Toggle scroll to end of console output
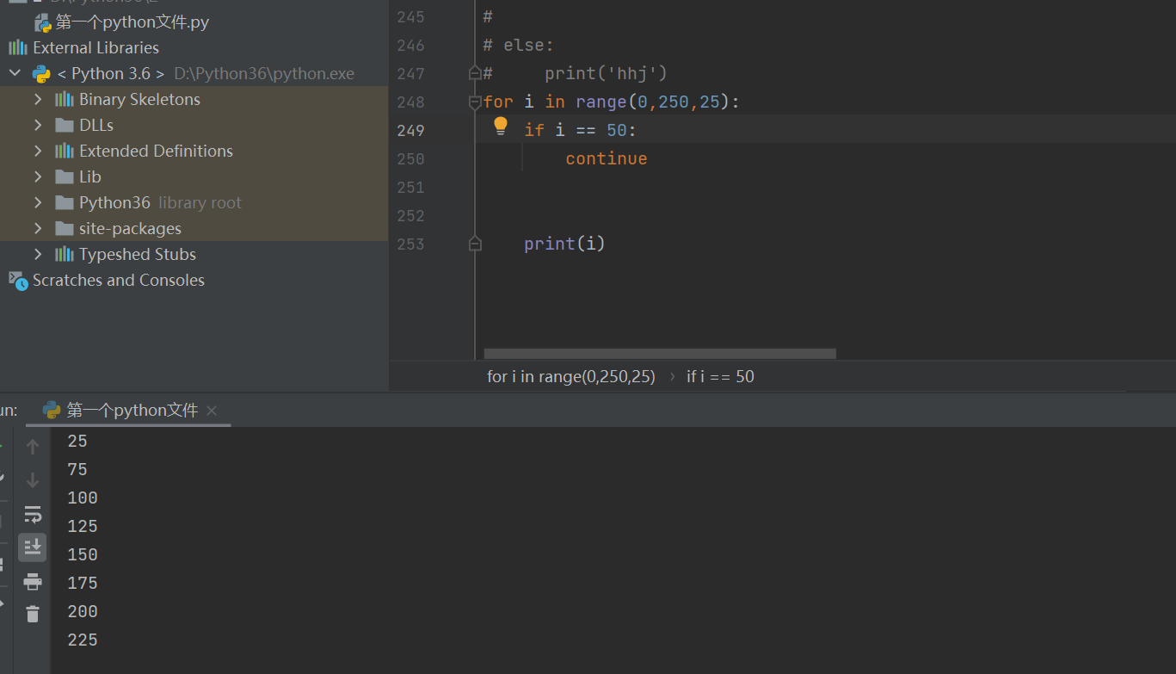 (x=33, y=547)
